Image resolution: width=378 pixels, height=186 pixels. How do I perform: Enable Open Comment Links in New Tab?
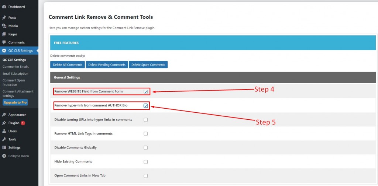pos(145,176)
